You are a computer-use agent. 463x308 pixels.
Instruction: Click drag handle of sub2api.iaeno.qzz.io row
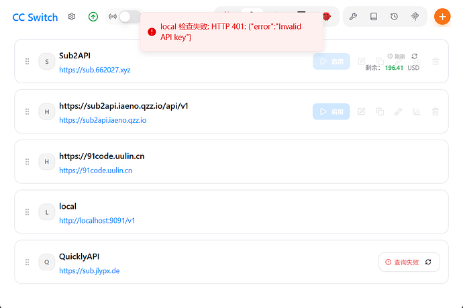point(27,111)
